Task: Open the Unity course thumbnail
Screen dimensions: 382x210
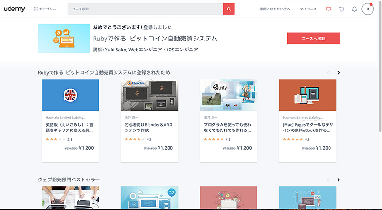Action: click(x=229, y=95)
